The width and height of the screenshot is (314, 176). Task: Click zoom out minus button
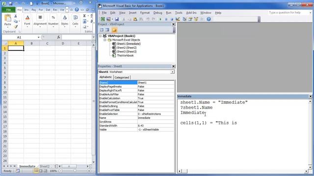60,171
